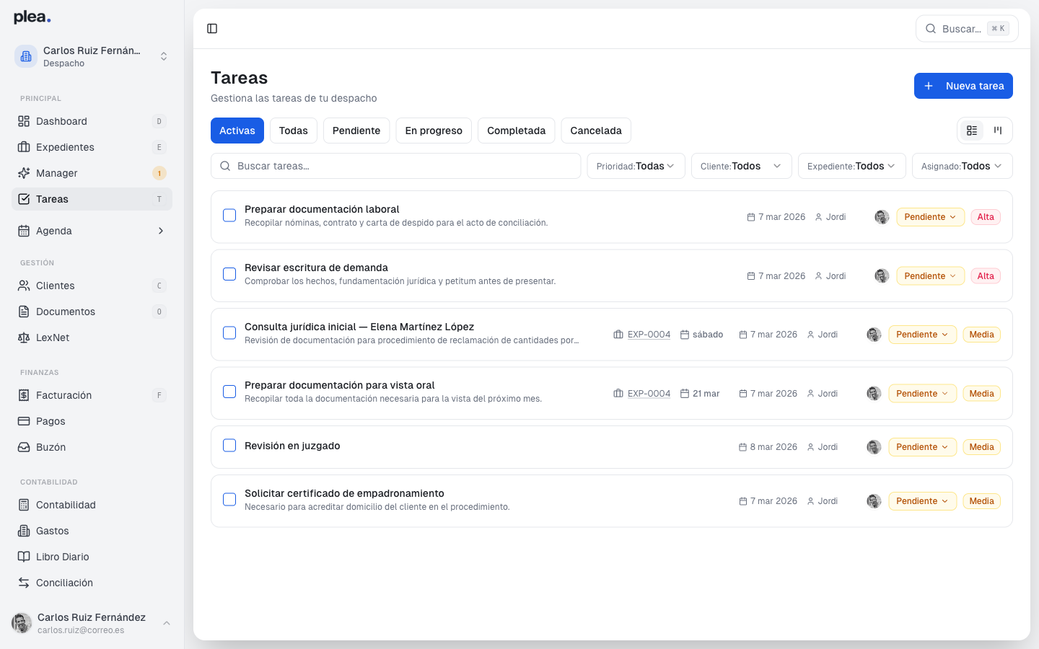Change status dropdown of 'Revisar escritura de demanda'

click(930, 275)
